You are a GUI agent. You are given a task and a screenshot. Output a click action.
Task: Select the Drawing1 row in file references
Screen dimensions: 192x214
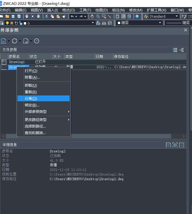coord(93,62)
